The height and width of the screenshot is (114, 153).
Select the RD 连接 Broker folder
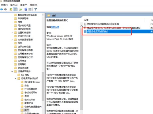tap(32, 82)
